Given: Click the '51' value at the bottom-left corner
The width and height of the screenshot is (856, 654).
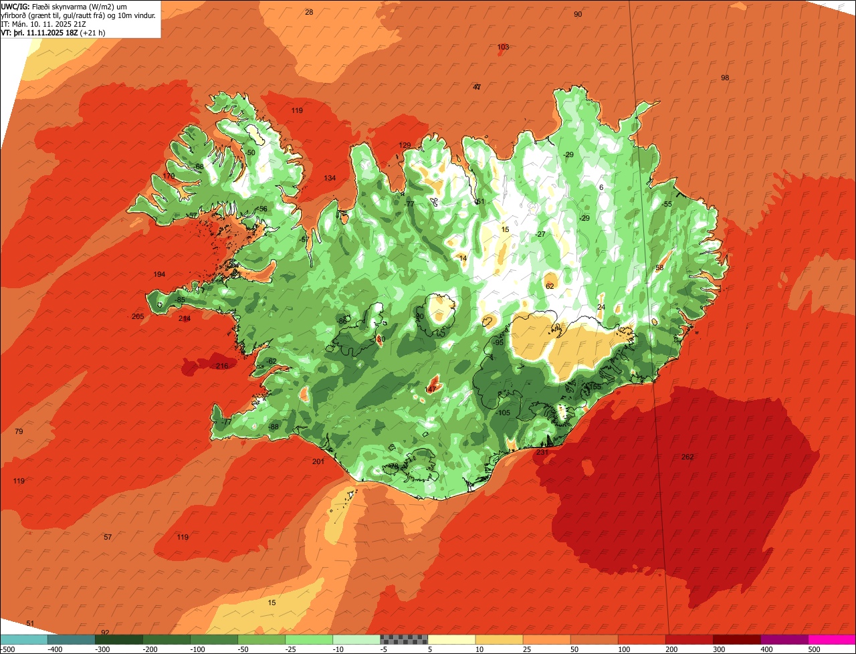Looking at the screenshot, I should click(30, 624).
